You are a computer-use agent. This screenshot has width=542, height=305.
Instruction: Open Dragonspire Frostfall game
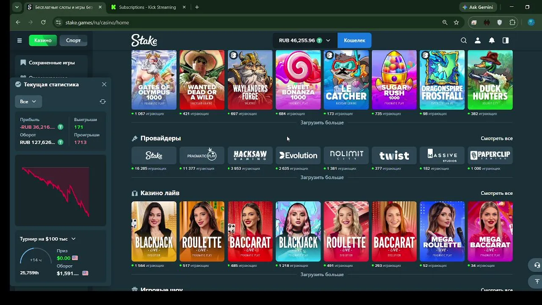click(x=442, y=80)
